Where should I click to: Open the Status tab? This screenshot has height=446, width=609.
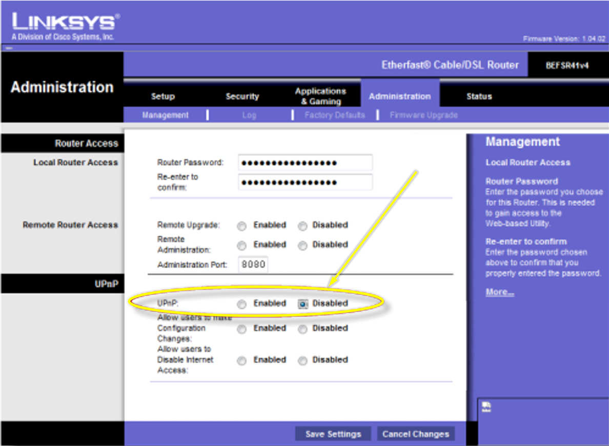click(x=479, y=96)
